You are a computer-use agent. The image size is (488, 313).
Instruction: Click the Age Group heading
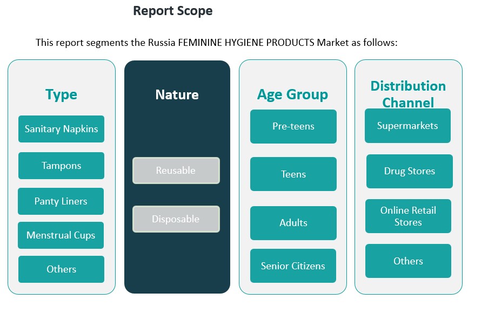click(292, 94)
